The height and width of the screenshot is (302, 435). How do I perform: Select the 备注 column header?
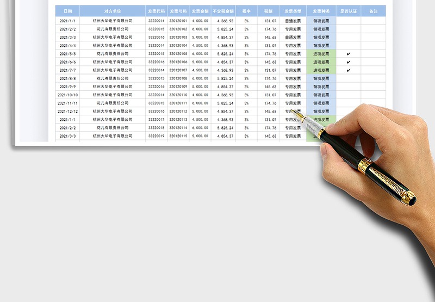point(373,11)
